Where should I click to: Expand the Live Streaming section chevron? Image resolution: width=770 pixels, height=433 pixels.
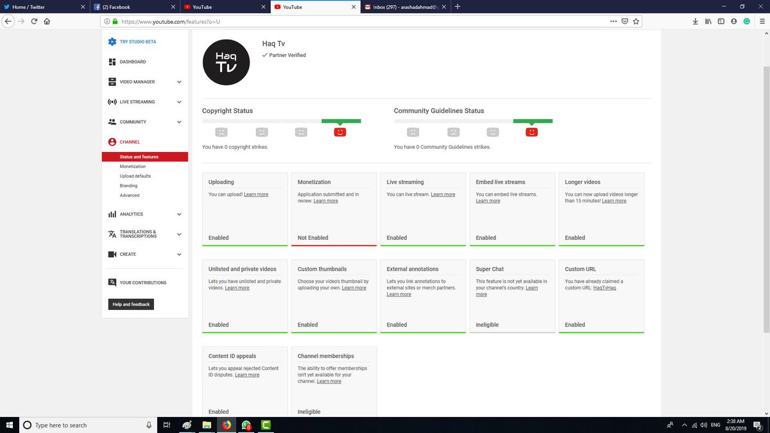click(179, 102)
